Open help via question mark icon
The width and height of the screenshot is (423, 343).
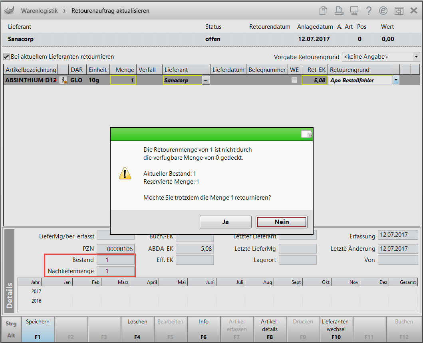tap(369, 11)
